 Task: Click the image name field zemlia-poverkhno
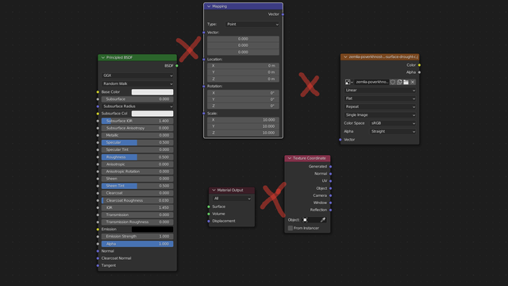pyautogui.click(x=371, y=82)
